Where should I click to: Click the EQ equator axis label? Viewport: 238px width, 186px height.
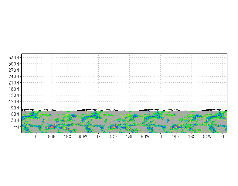[x=16, y=127]
